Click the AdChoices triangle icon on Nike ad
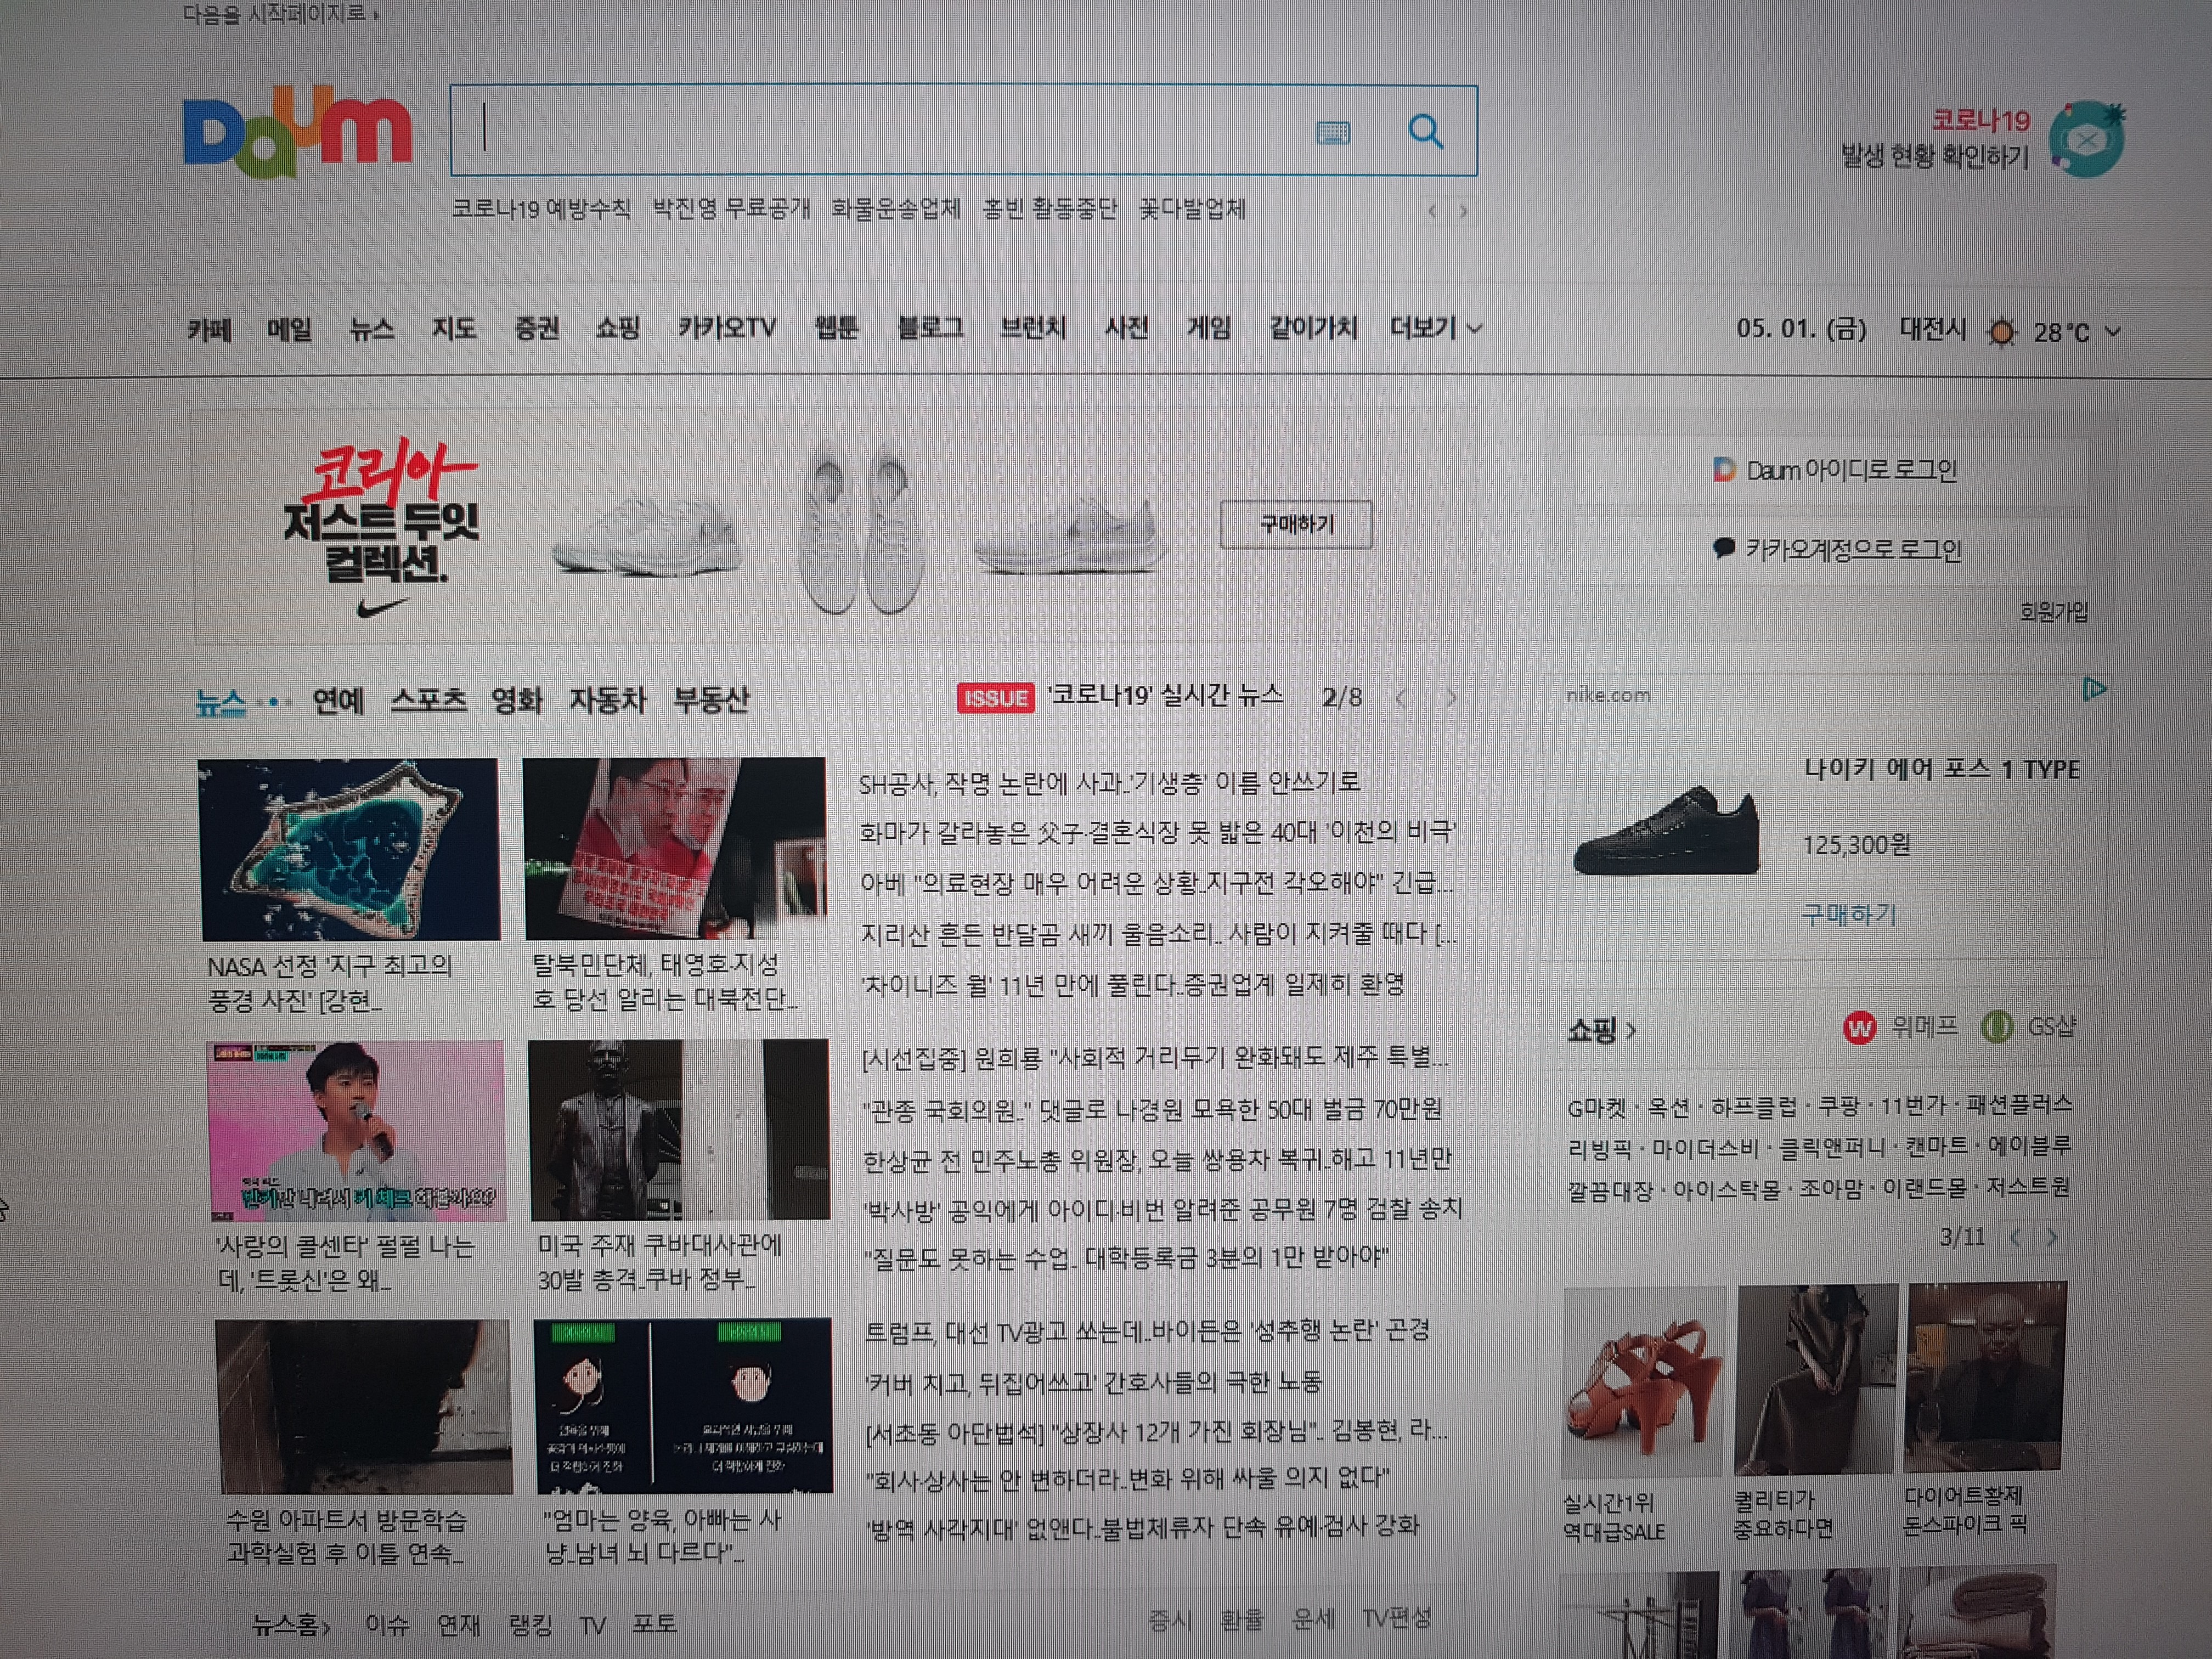Viewport: 2212px width, 1659px height. click(2093, 688)
